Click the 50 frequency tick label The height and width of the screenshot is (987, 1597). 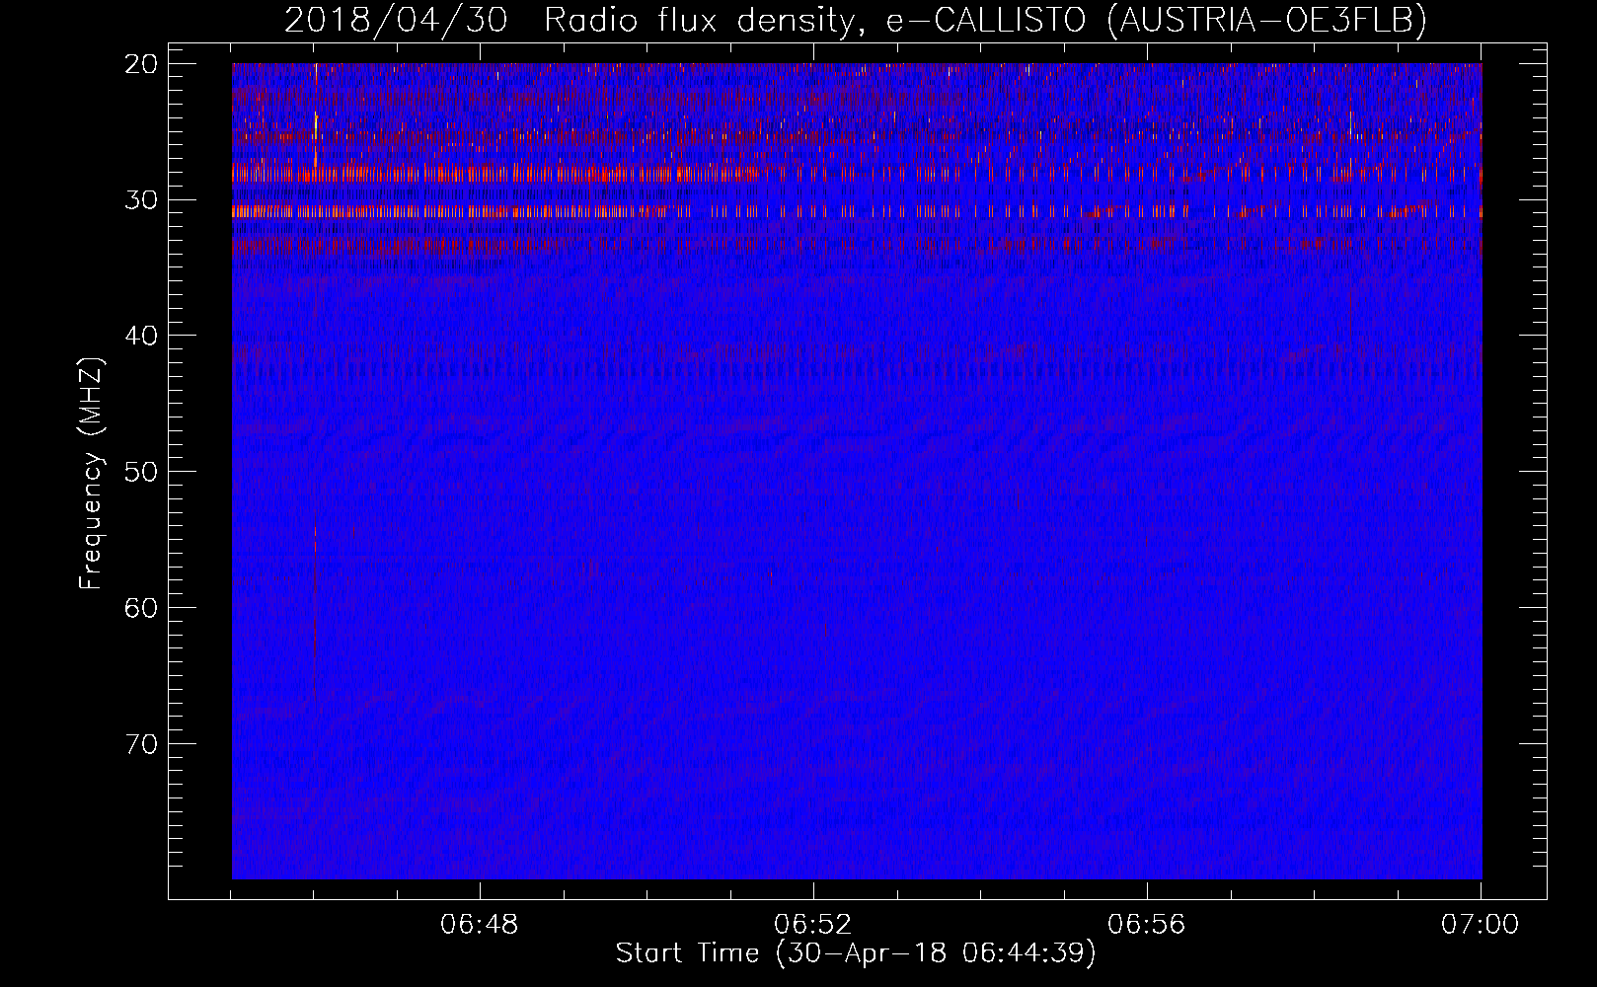click(x=141, y=472)
